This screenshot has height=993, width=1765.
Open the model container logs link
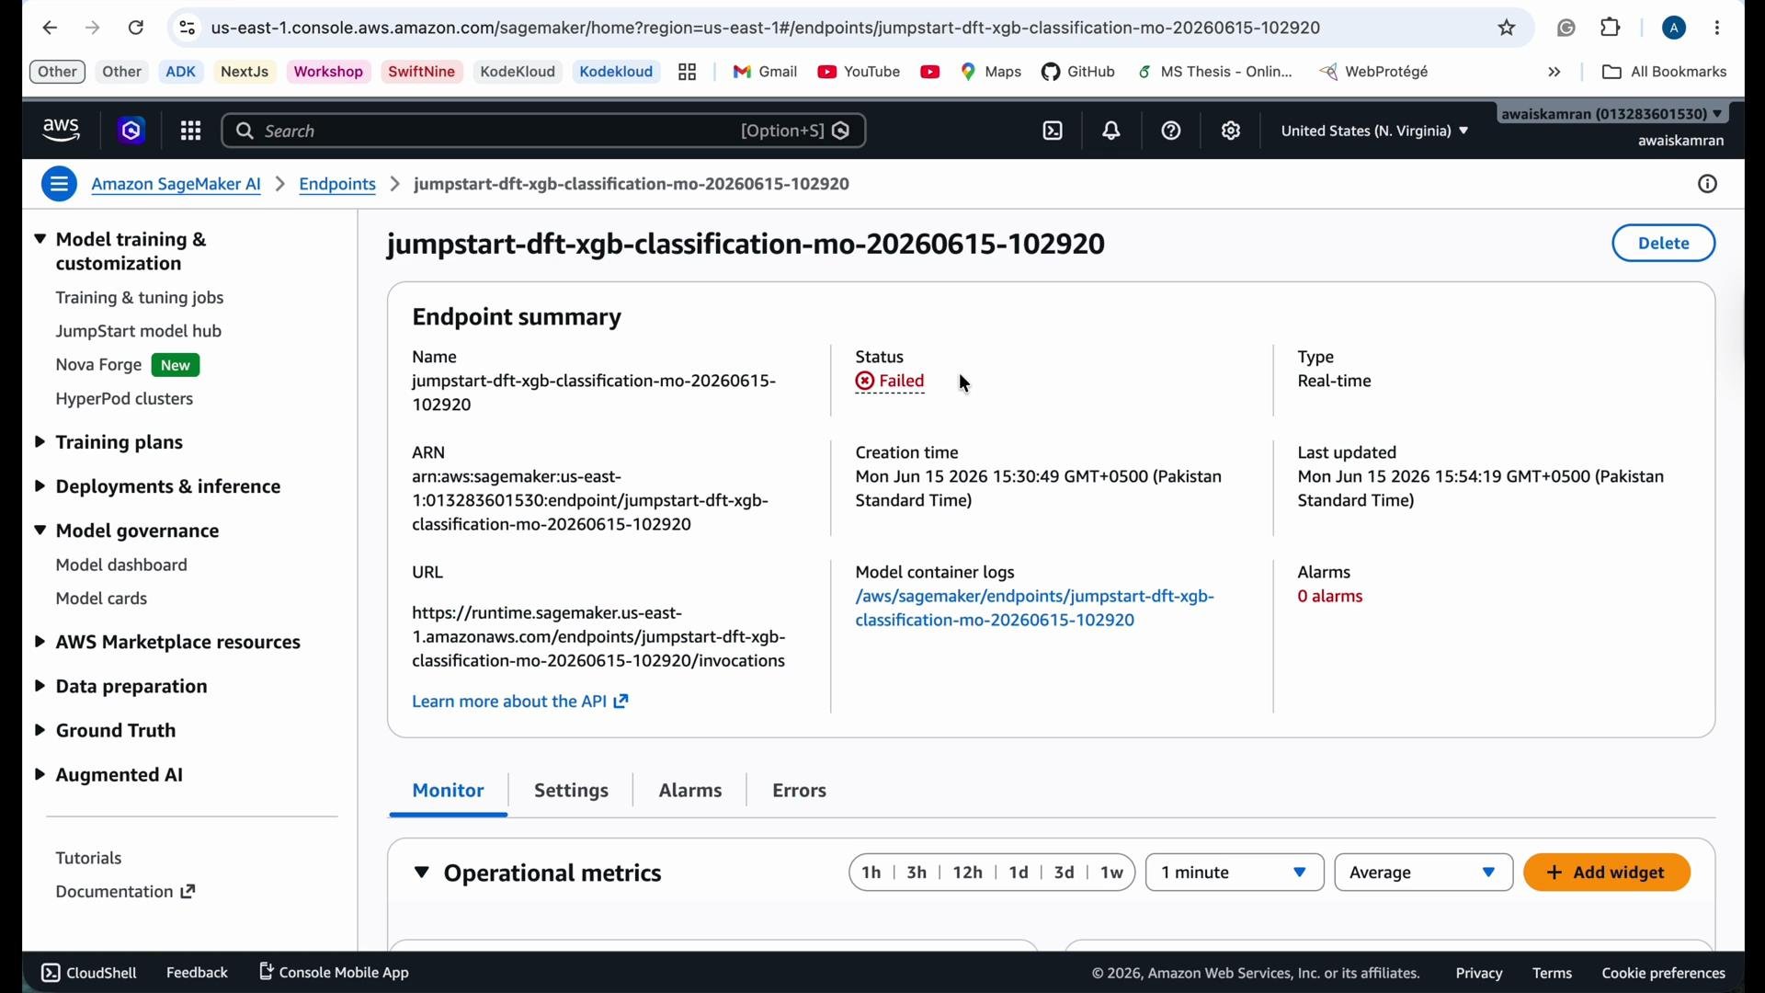[1035, 608]
